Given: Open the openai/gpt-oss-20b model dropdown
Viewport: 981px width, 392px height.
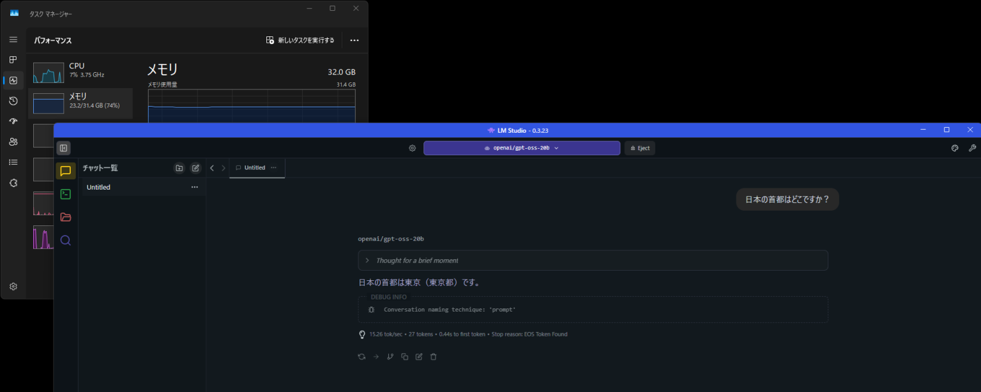Looking at the screenshot, I should 521,147.
